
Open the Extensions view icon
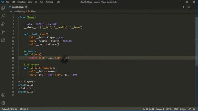pyautogui.click(x=3, y=40)
